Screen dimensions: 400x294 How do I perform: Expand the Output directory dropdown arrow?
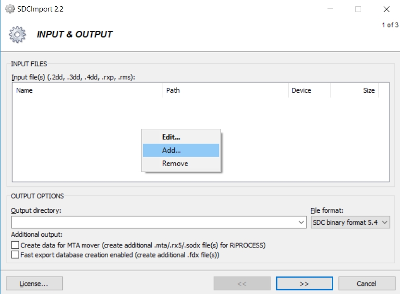(301, 222)
